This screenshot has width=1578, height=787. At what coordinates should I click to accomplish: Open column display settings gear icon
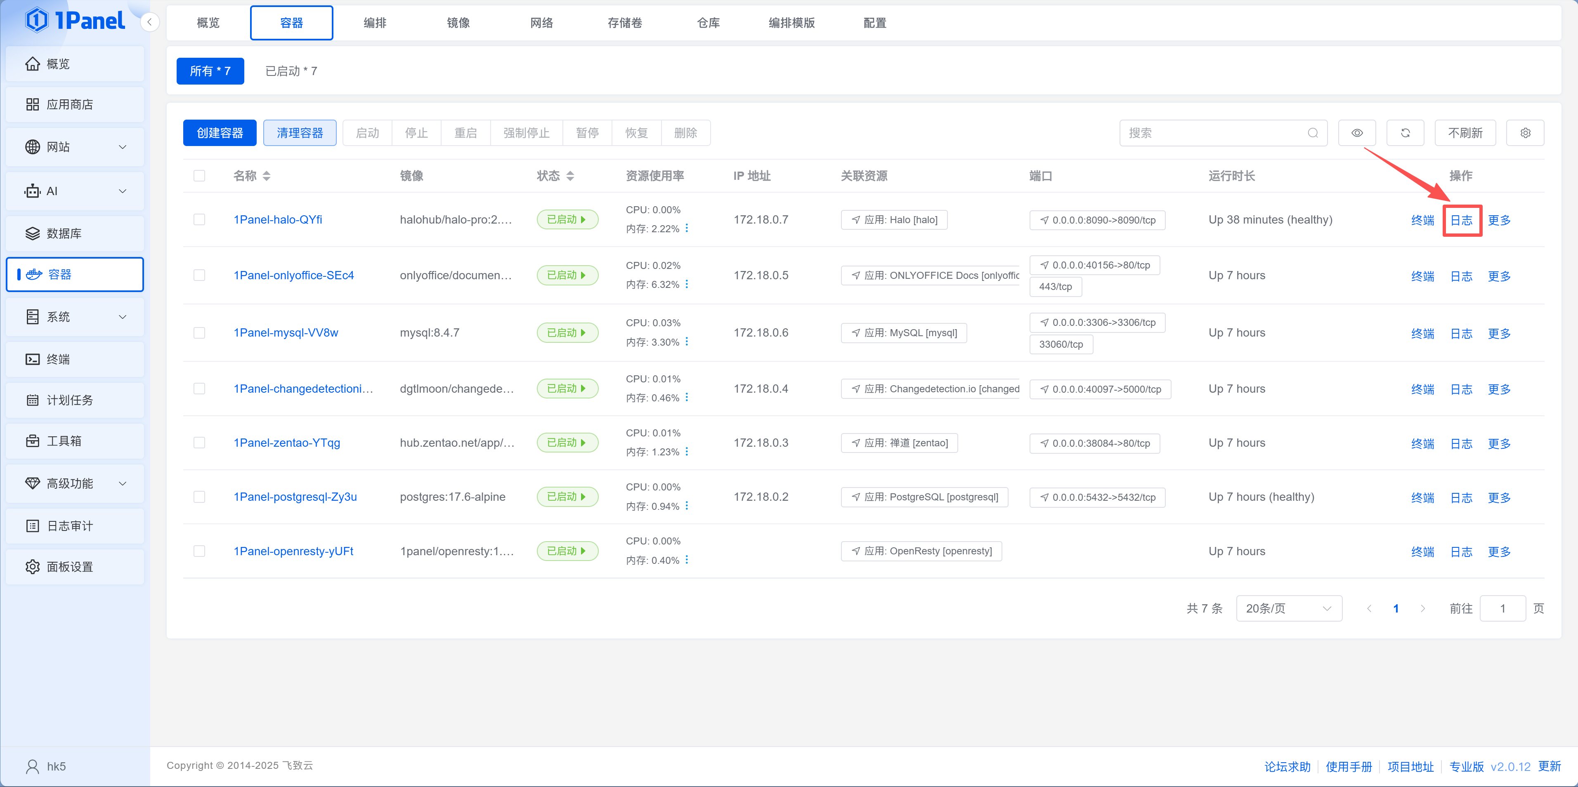pyautogui.click(x=1525, y=132)
